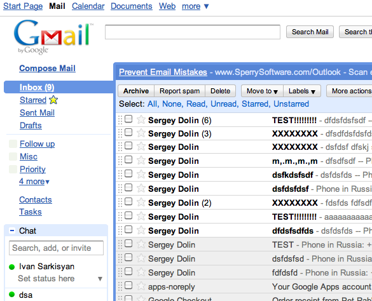Tick the checkbox for the dsfkdsfsdf email

[x=128, y=174]
